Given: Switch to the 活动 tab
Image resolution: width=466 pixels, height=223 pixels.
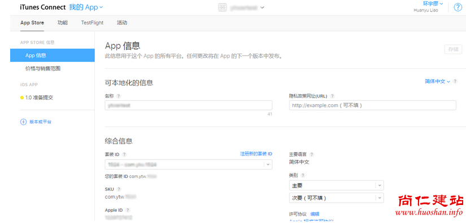Looking at the screenshot, I should [x=122, y=23].
